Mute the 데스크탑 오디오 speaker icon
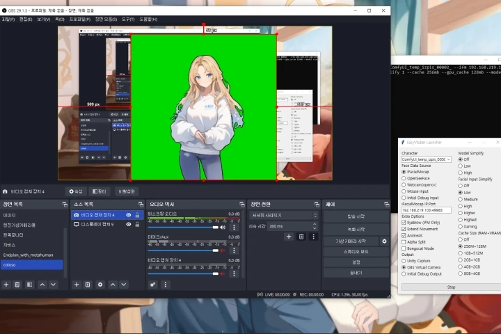This screenshot has height=334, width=501. pos(223,228)
